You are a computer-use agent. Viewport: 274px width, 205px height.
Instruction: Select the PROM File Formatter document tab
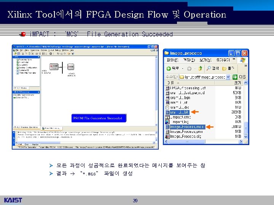tap(51, 128)
